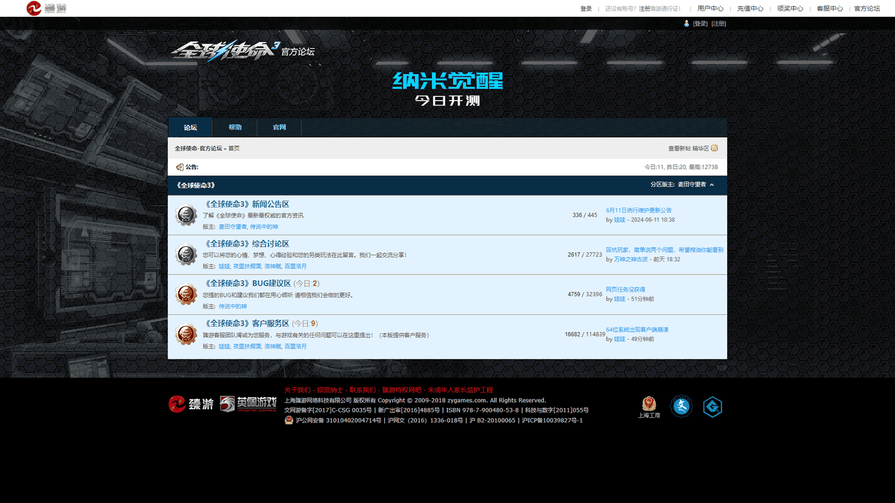Click moderator 传说中的神 in 新闻公告区 row
Screen dimensions: 895x503
pyautogui.click(x=264, y=227)
